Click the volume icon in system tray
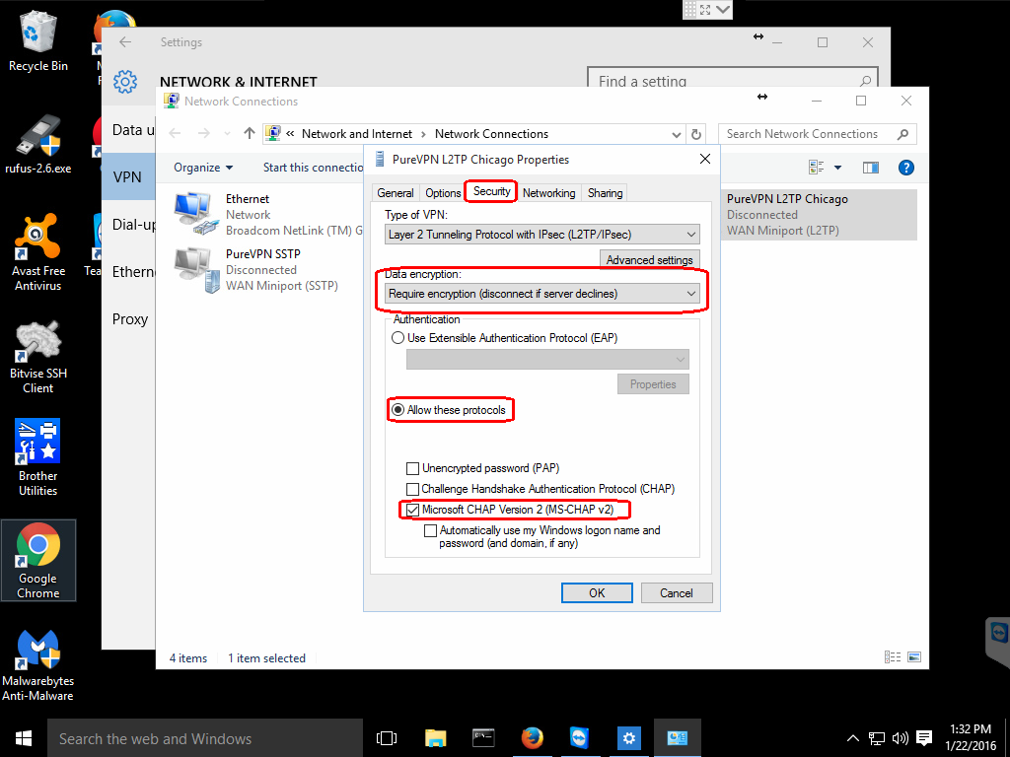 (x=901, y=737)
